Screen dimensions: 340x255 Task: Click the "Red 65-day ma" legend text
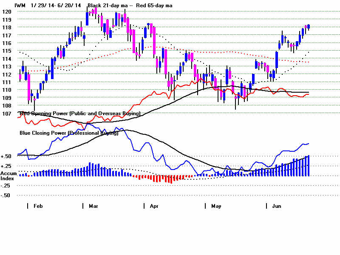[x=154, y=6]
